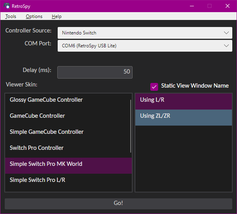Minimize the RetroSpy window
Screen dimensions: 237x214
(x=192, y=6)
